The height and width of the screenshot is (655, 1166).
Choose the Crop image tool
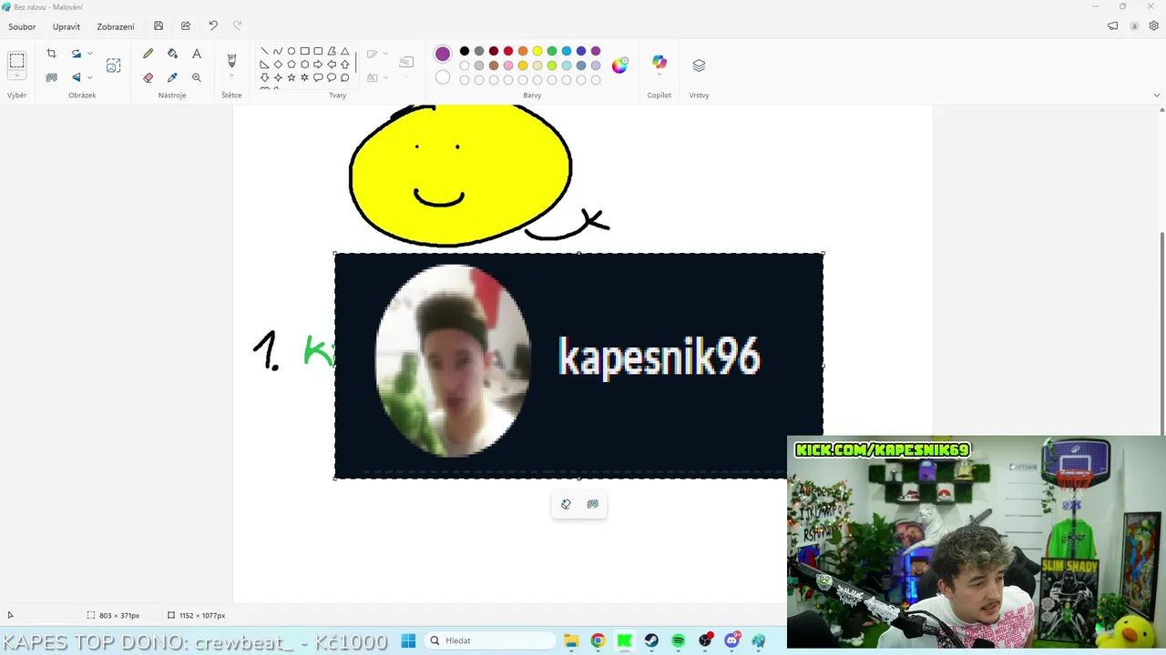[x=51, y=54]
